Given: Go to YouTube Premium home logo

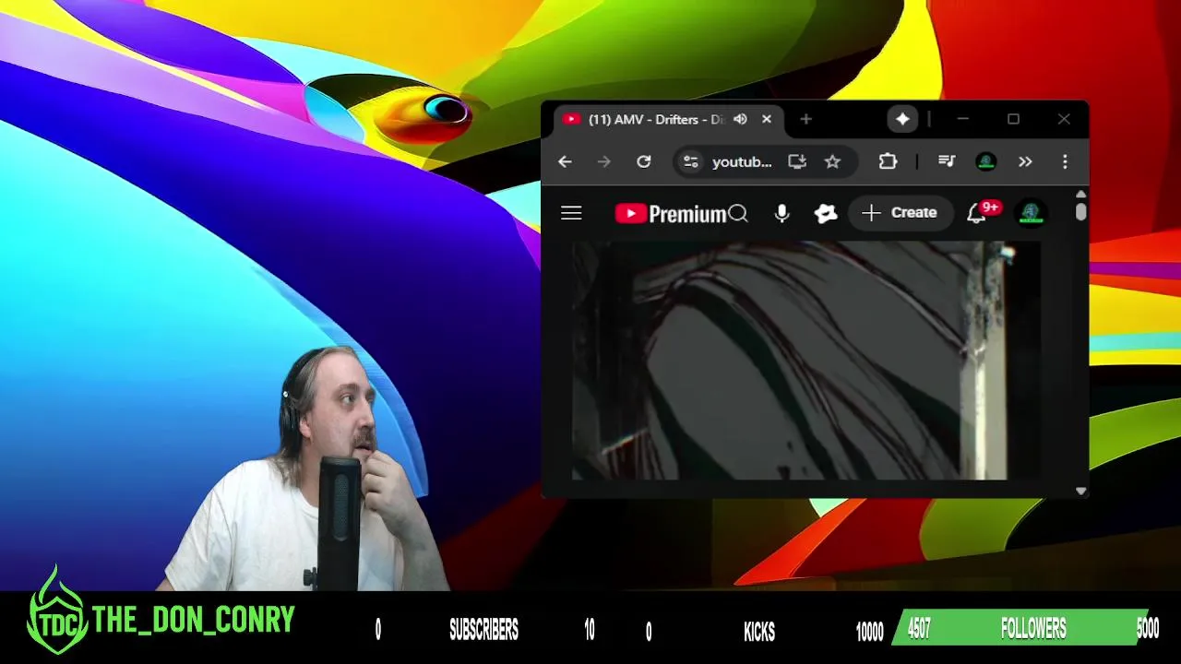Looking at the screenshot, I should pos(671,214).
